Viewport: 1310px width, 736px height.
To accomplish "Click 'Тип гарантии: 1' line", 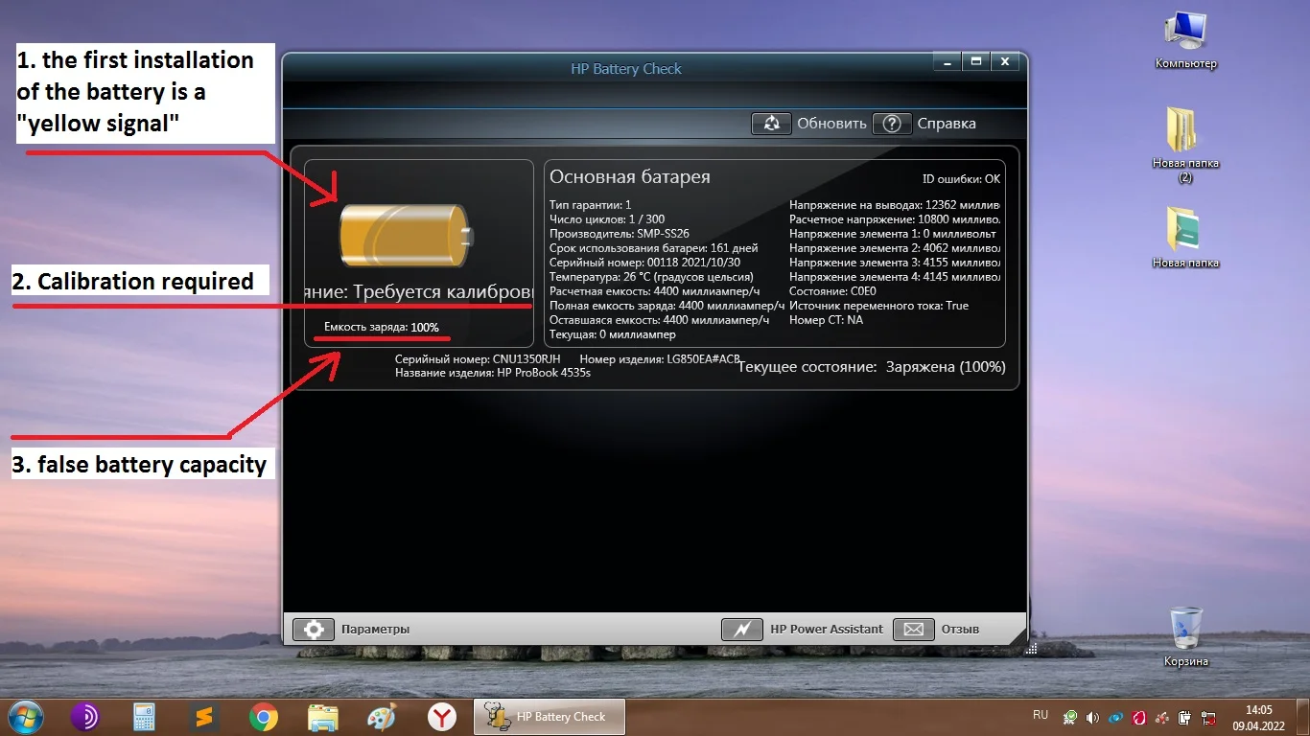I will pos(591,205).
